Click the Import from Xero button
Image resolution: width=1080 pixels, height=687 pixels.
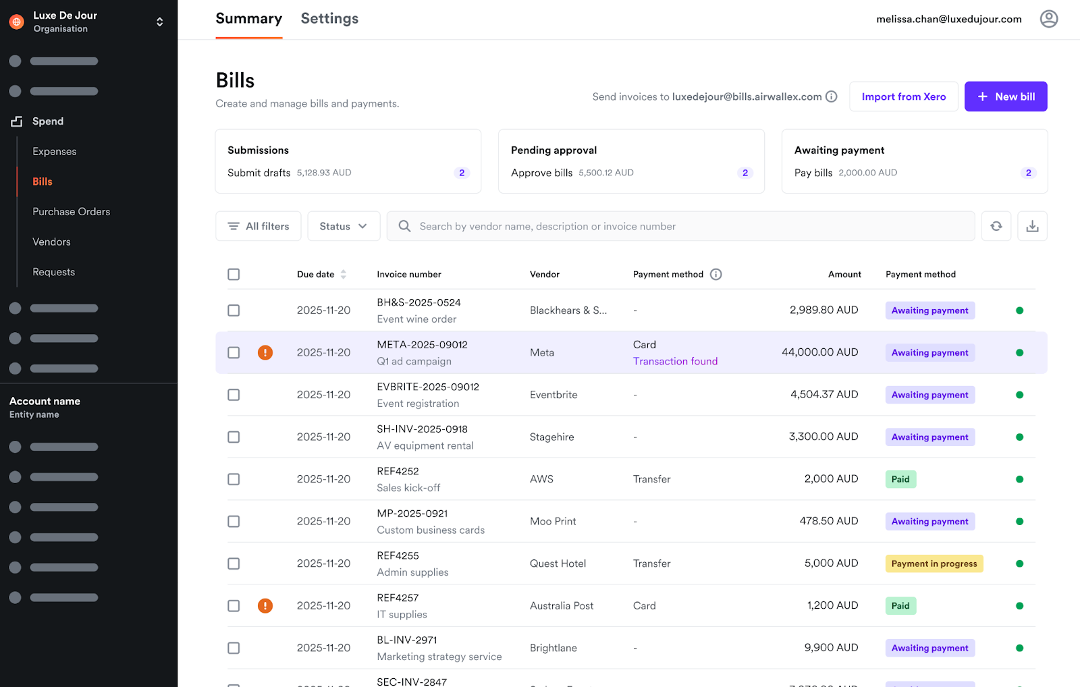click(x=903, y=97)
